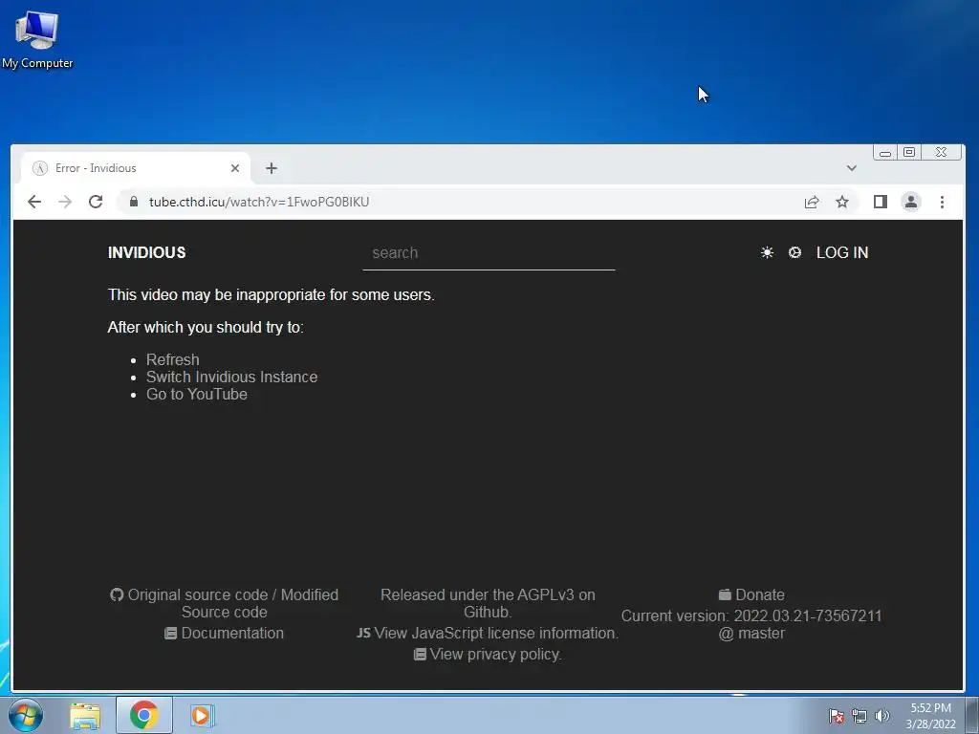
Task: Open Original source code link
Action: click(x=198, y=594)
